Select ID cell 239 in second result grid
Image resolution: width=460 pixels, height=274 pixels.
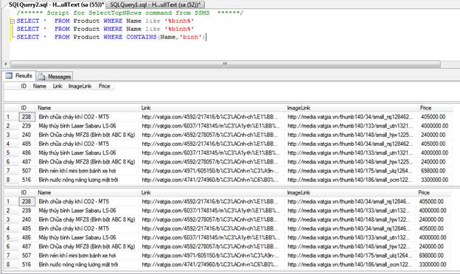27,126
